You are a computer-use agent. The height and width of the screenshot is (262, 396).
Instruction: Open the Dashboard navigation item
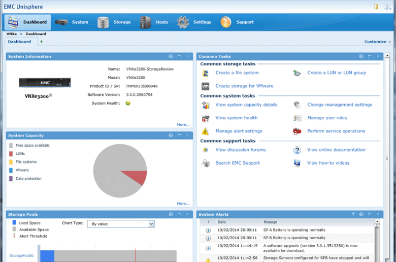(x=27, y=22)
